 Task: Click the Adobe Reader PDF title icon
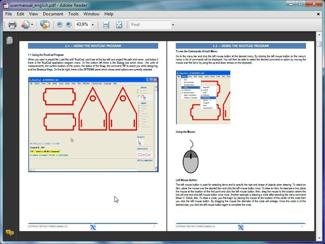point(6,5)
